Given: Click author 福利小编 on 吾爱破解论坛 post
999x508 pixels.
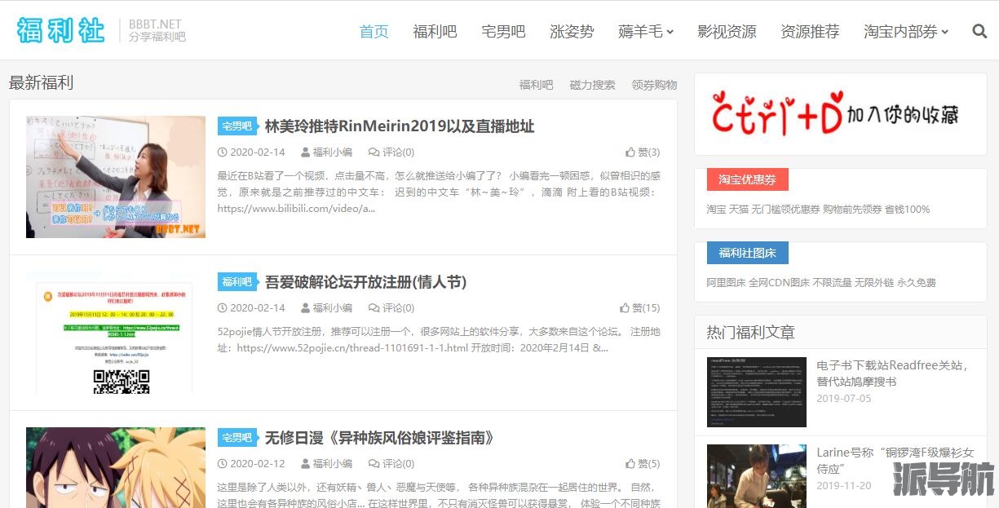Looking at the screenshot, I should click(326, 308).
